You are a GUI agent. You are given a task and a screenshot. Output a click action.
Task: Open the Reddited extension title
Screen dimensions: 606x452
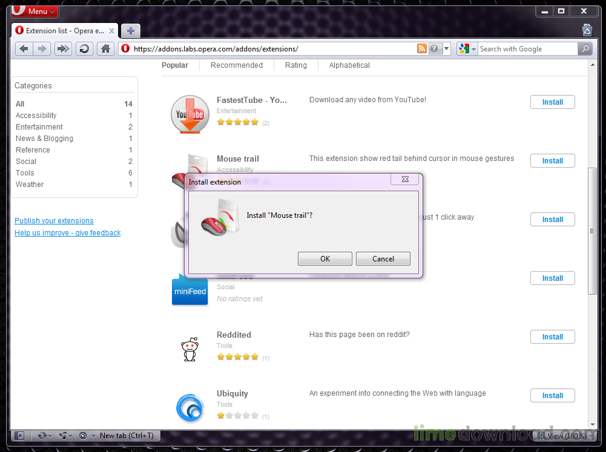click(x=234, y=335)
